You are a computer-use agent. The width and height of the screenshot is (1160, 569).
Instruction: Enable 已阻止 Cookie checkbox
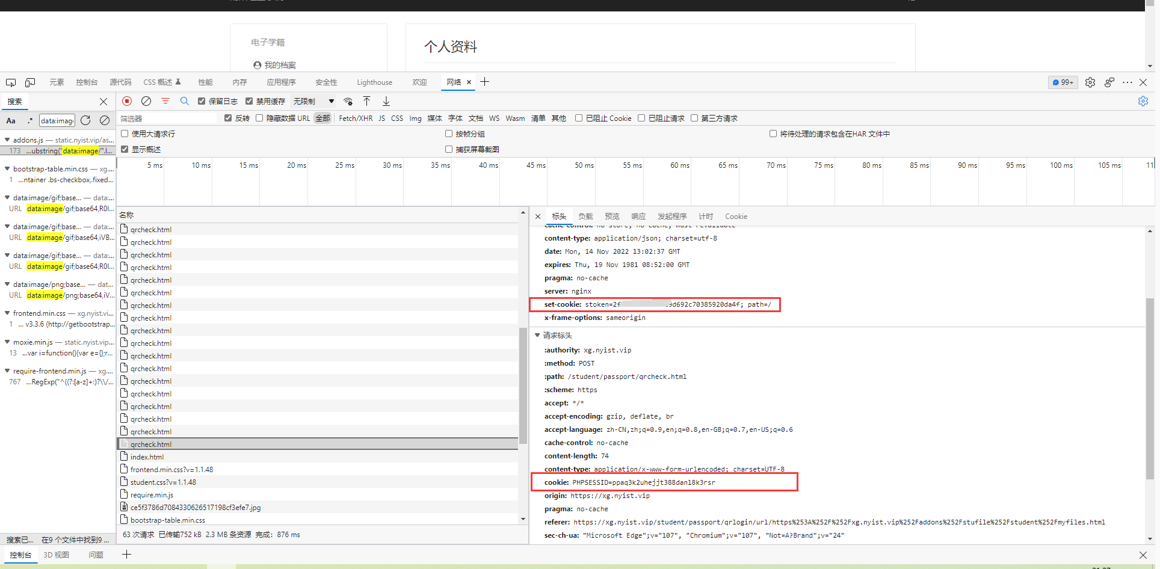tap(579, 118)
